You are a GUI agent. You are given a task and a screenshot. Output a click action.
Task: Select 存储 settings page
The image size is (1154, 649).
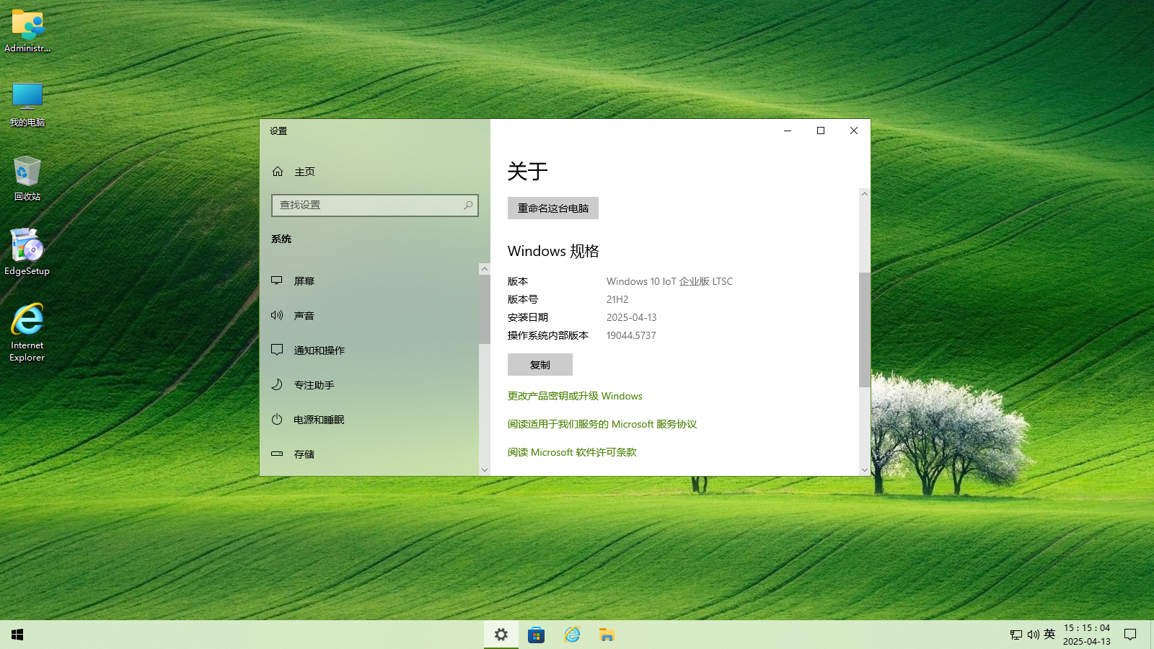click(x=369, y=454)
